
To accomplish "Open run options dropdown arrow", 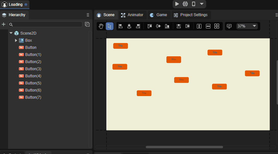I will (x=202, y=4).
